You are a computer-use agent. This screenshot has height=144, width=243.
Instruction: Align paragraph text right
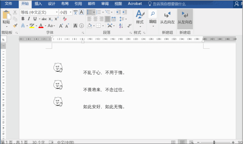(x=101, y=19)
